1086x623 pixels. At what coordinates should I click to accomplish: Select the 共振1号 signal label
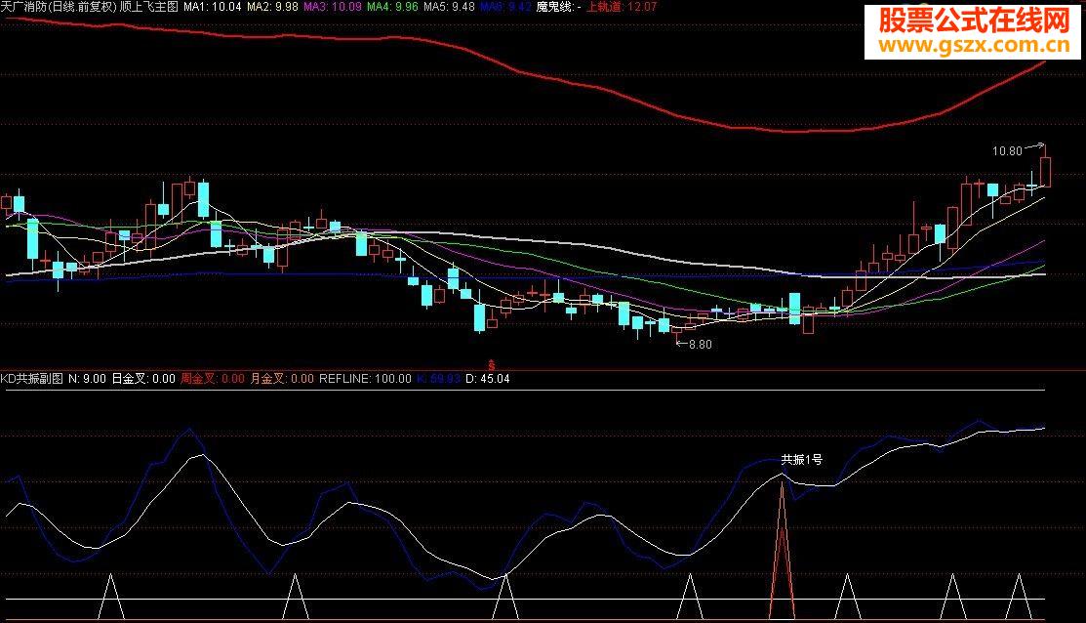pyautogui.click(x=802, y=460)
